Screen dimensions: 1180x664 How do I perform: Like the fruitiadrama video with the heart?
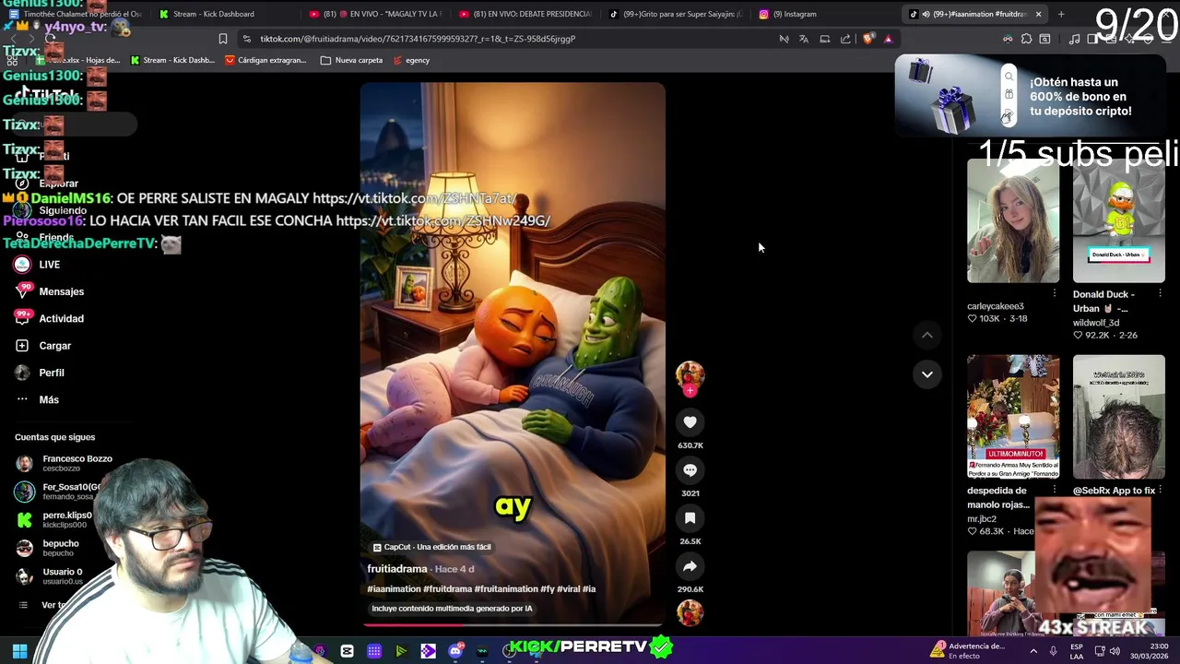(x=690, y=422)
